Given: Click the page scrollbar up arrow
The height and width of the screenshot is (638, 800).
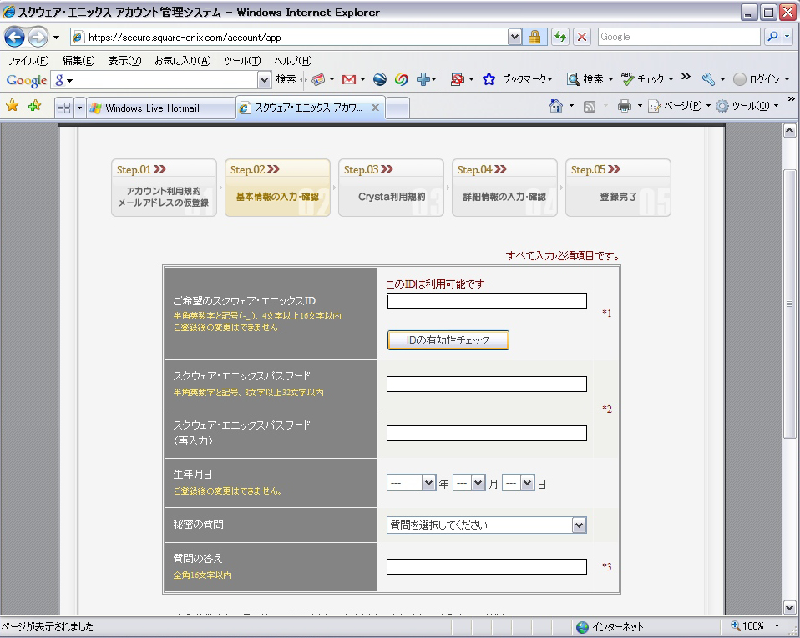Looking at the screenshot, I should 789,131.
